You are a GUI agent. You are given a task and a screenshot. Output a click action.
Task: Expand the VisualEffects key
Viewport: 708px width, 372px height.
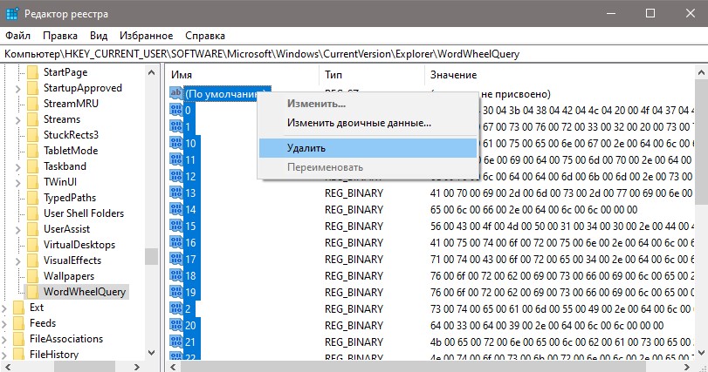coord(18,261)
